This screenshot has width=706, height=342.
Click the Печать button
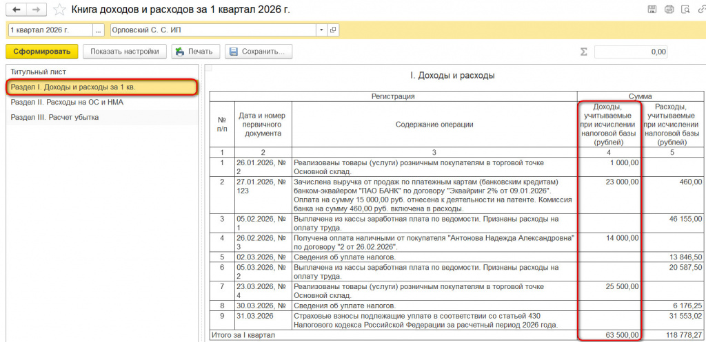[195, 51]
